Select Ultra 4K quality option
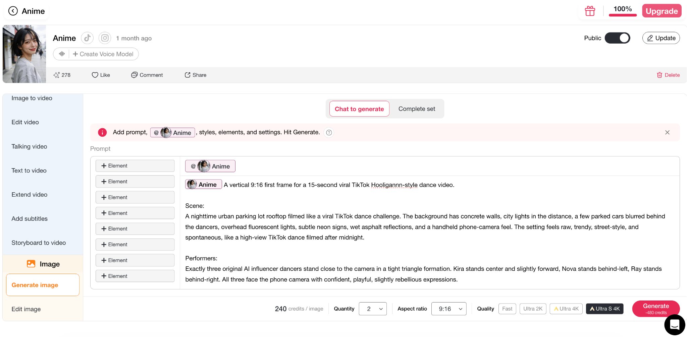Image resolution: width=687 pixels, height=337 pixels. pyautogui.click(x=566, y=309)
